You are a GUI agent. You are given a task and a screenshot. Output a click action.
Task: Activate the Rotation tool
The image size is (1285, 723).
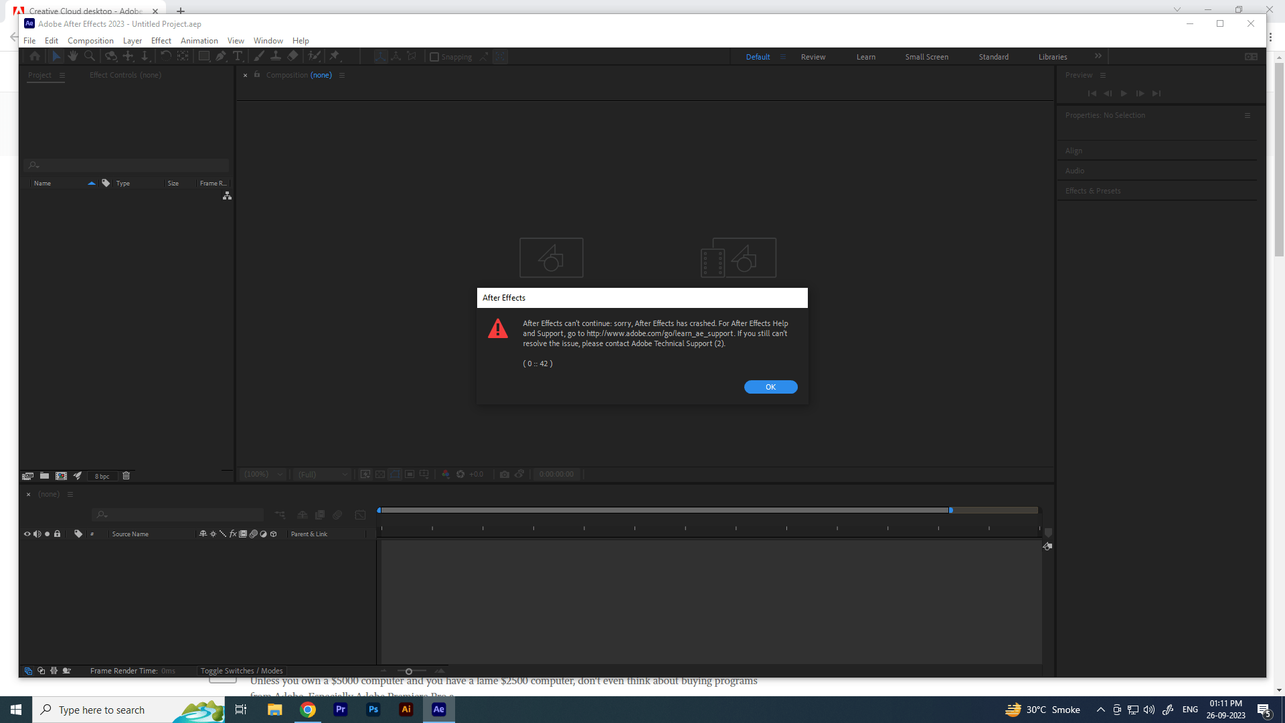[x=166, y=56]
